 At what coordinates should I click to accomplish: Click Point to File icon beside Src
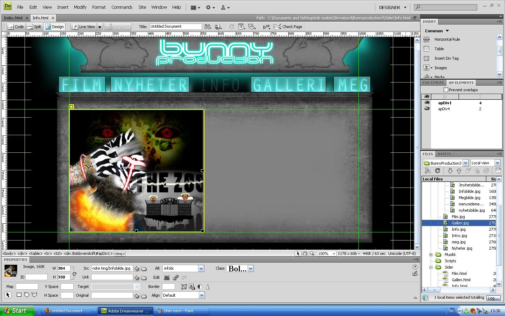137,269
